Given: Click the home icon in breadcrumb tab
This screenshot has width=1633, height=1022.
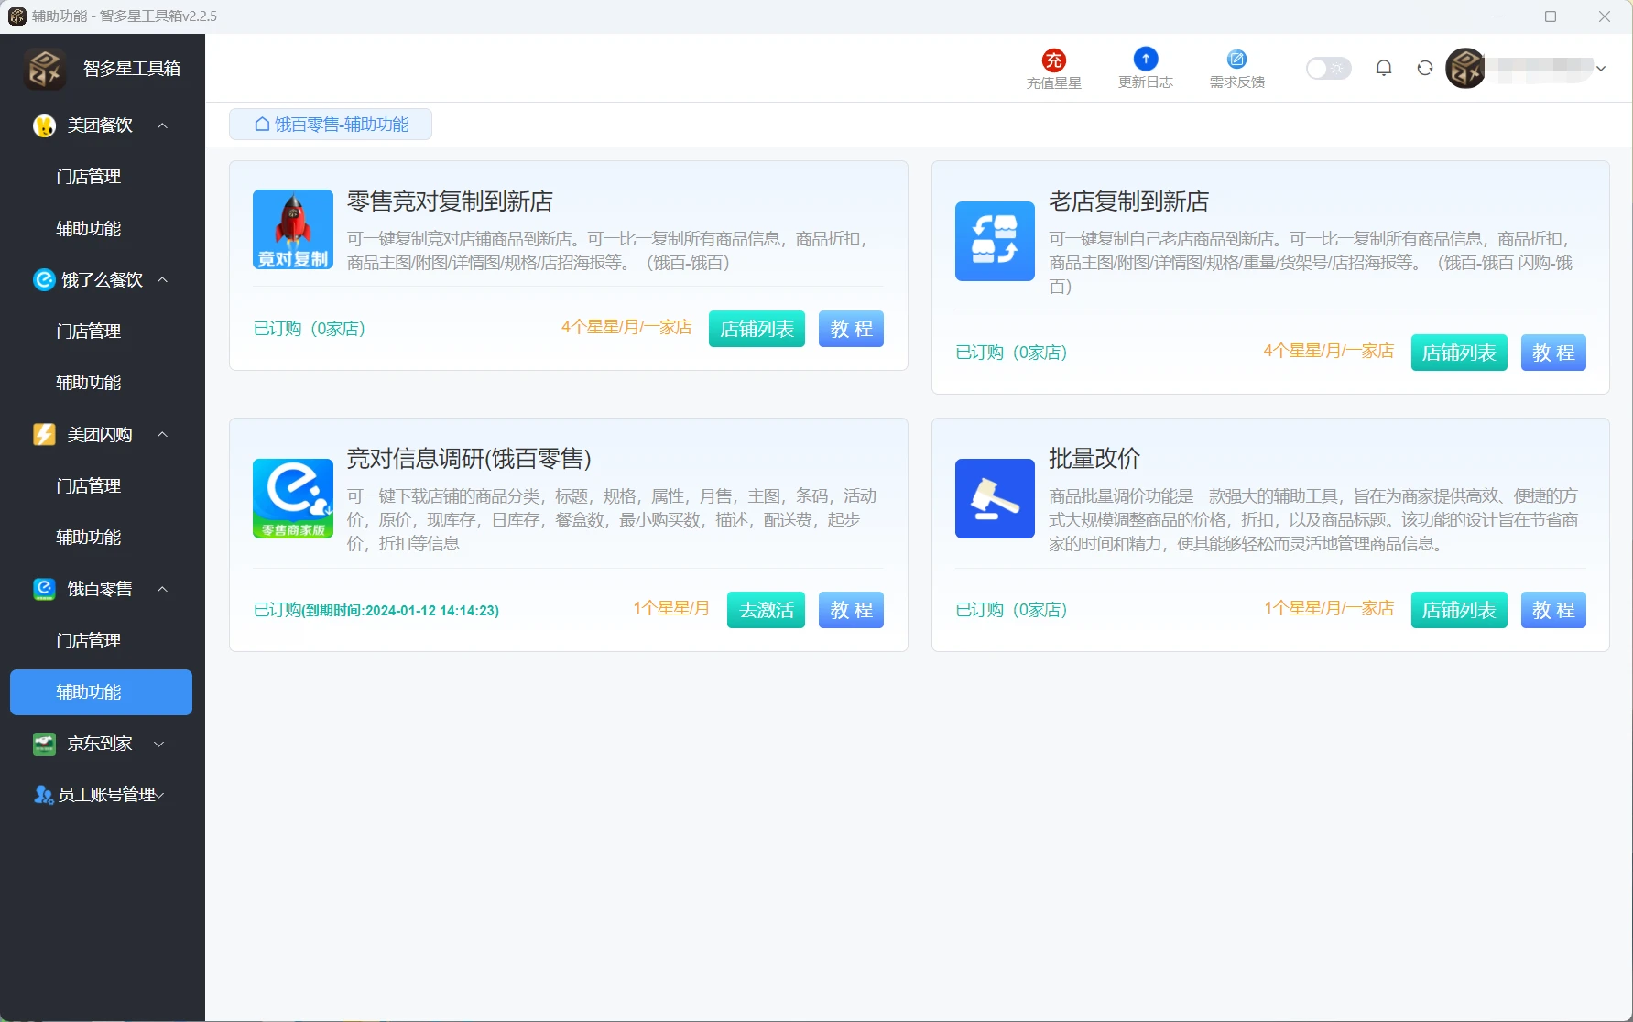Looking at the screenshot, I should (262, 124).
